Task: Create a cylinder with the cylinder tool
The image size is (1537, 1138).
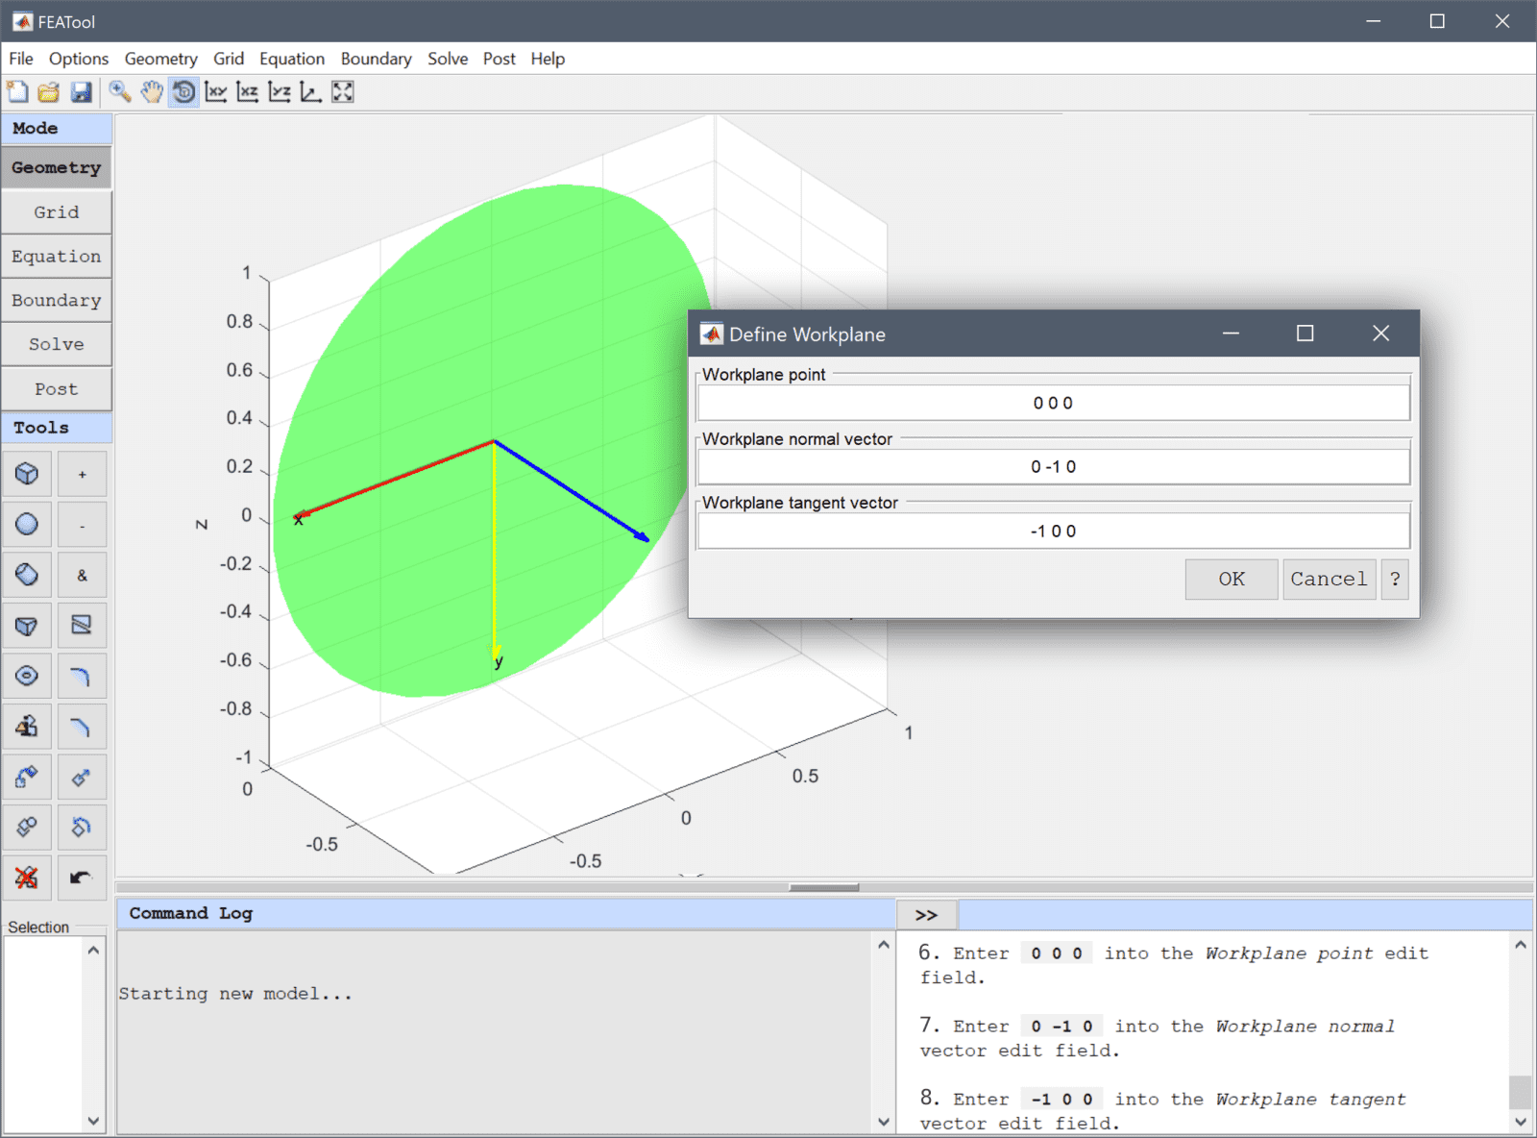Action: point(27,575)
